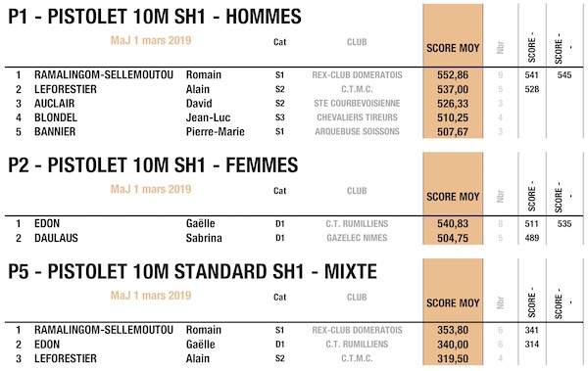588x371 pixels.
Task: Click EDON score 540,83
Action: (x=453, y=224)
